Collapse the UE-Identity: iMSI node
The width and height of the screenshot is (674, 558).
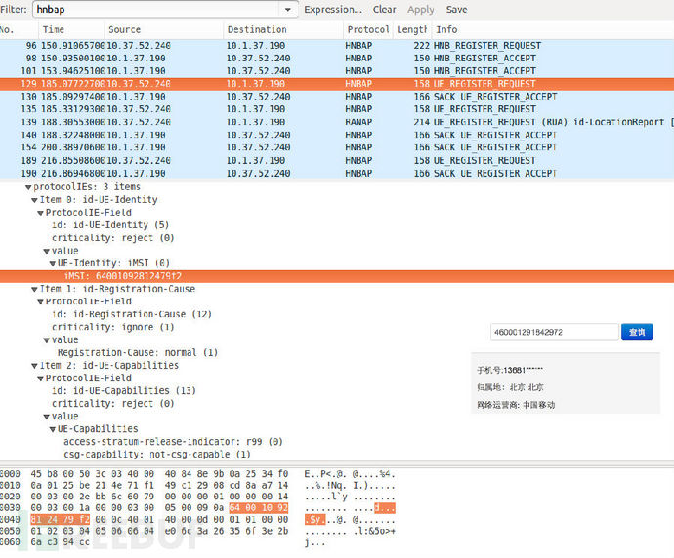[x=52, y=263]
